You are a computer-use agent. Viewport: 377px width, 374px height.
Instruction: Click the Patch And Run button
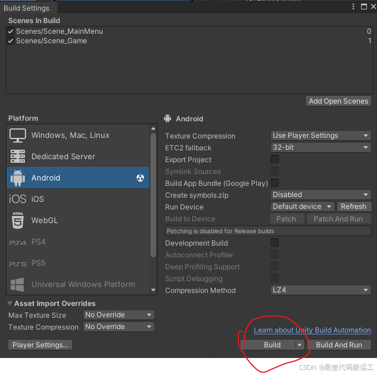pos(339,219)
